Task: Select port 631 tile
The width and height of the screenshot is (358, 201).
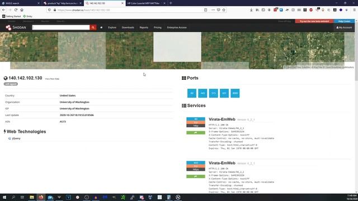Action: point(224,93)
